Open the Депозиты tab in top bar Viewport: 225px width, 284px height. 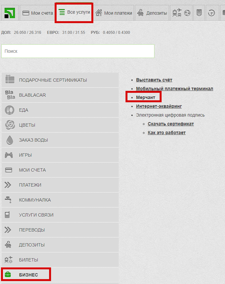coord(152,13)
